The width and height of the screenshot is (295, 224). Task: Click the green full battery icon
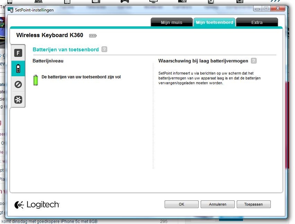(x=36, y=80)
